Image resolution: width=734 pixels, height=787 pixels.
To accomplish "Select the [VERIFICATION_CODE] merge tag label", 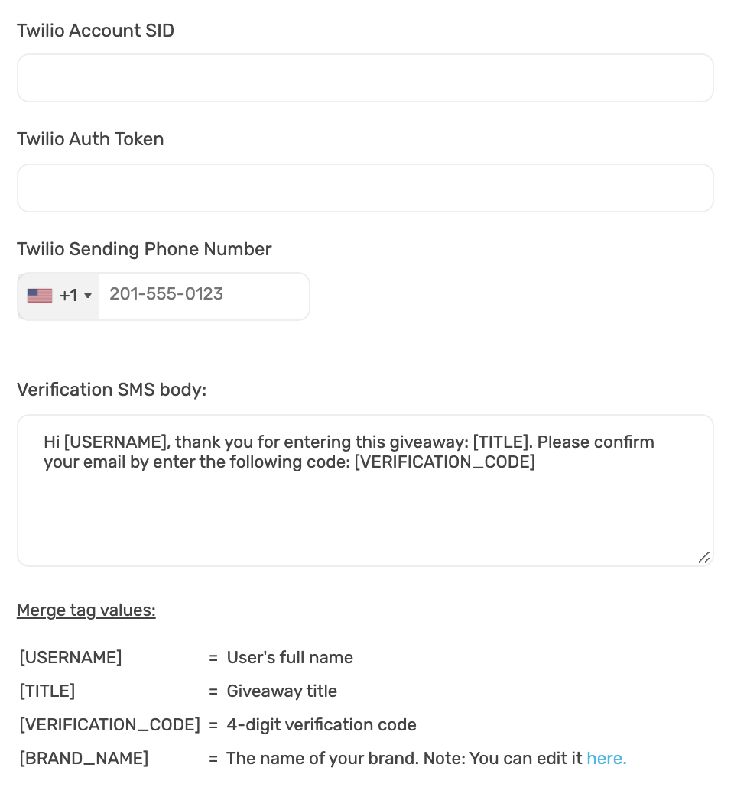I will (x=109, y=724).
